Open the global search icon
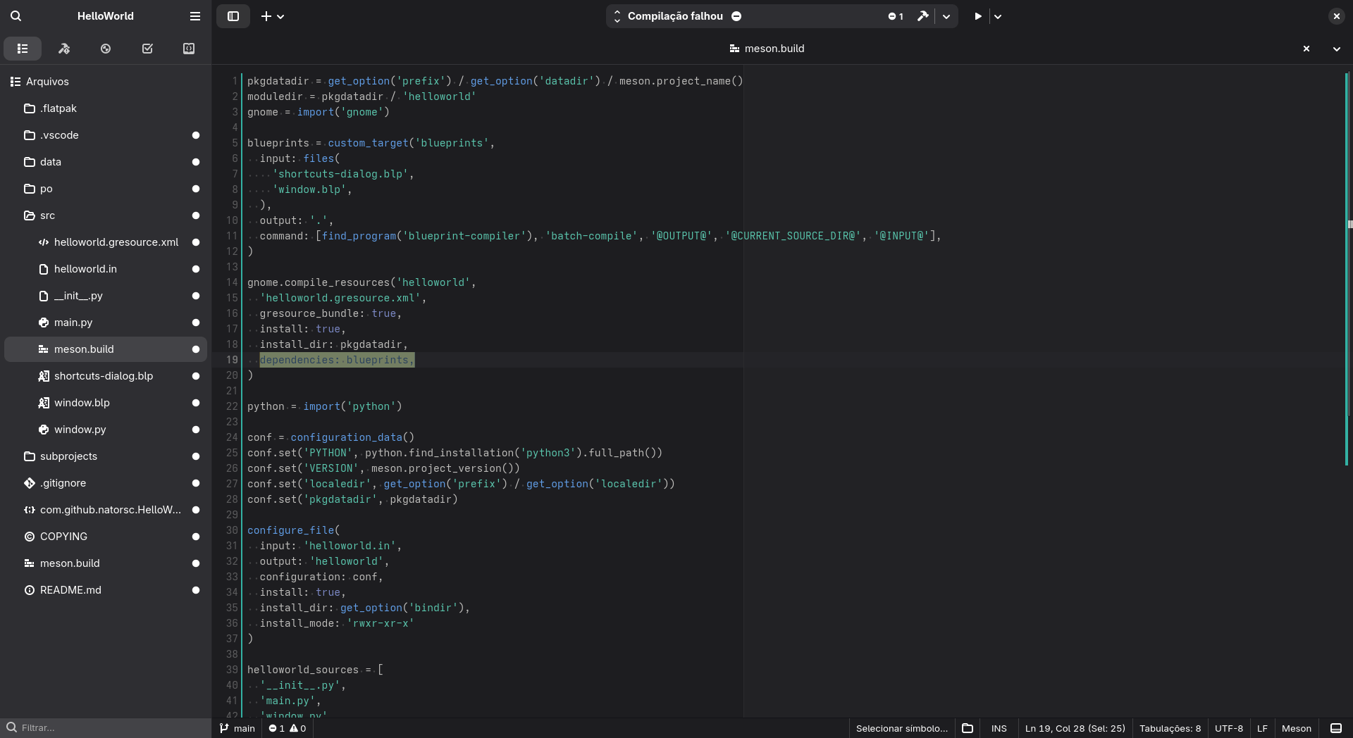Viewport: 1353px width, 738px height. (x=16, y=15)
